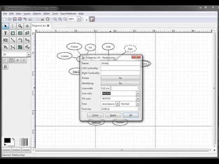Select the Zigzag line tool

[x=27, y=40]
